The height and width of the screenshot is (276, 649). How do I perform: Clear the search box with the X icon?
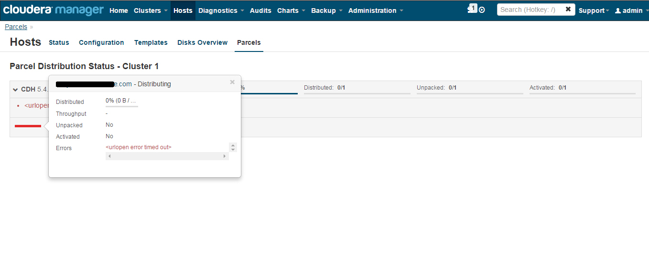tap(568, 9)
